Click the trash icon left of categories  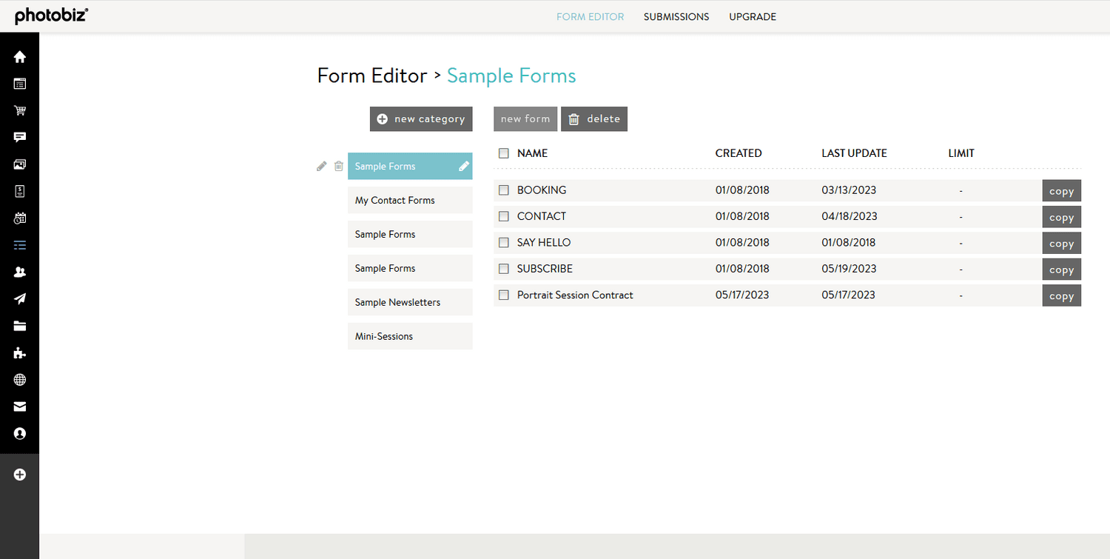339,166
